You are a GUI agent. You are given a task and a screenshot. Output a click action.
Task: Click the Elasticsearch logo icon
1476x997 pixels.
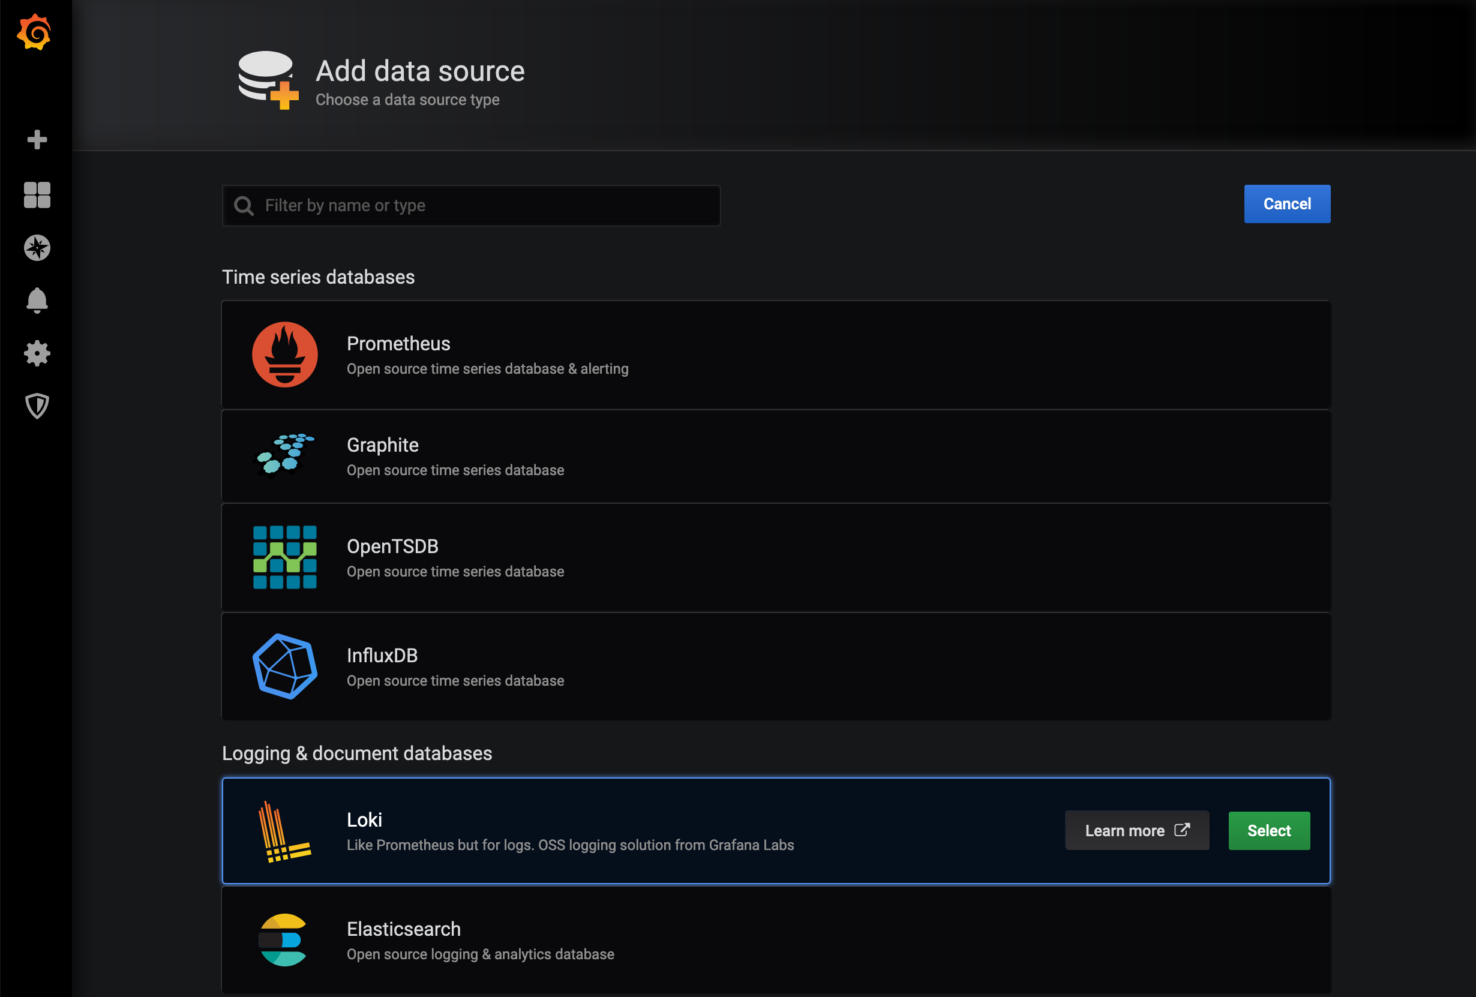[x=283, y=940]
